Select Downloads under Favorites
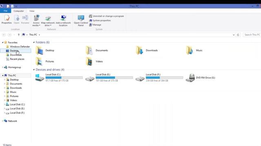The image size is (261, 146). pyautogui.click(x=15, y=55)
